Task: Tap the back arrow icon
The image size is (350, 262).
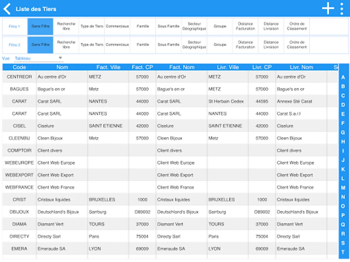Action: point(7,9)
